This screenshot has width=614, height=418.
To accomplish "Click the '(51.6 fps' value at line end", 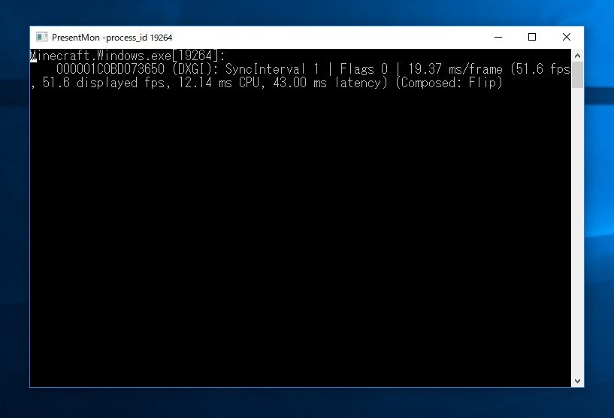I will [x=540, y=69].
